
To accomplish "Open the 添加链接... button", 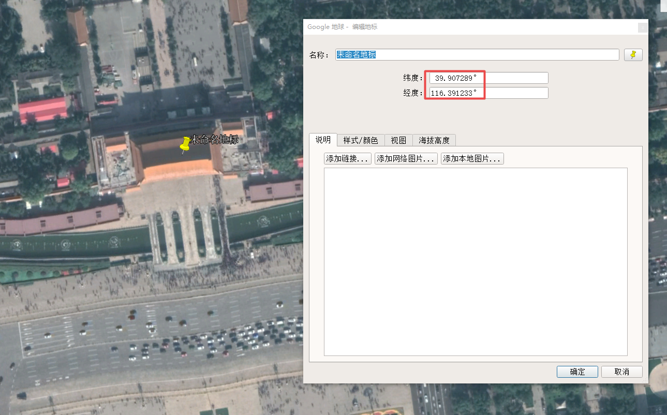I will 347,158.
